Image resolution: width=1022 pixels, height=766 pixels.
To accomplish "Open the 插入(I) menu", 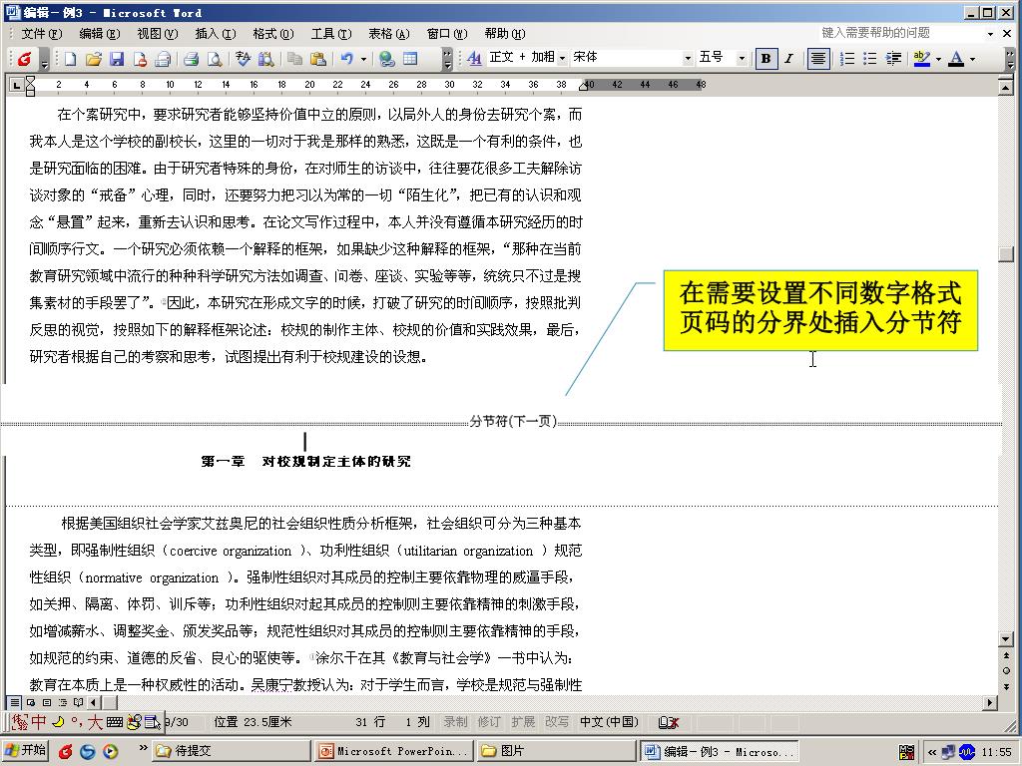I will coord(216,33).
